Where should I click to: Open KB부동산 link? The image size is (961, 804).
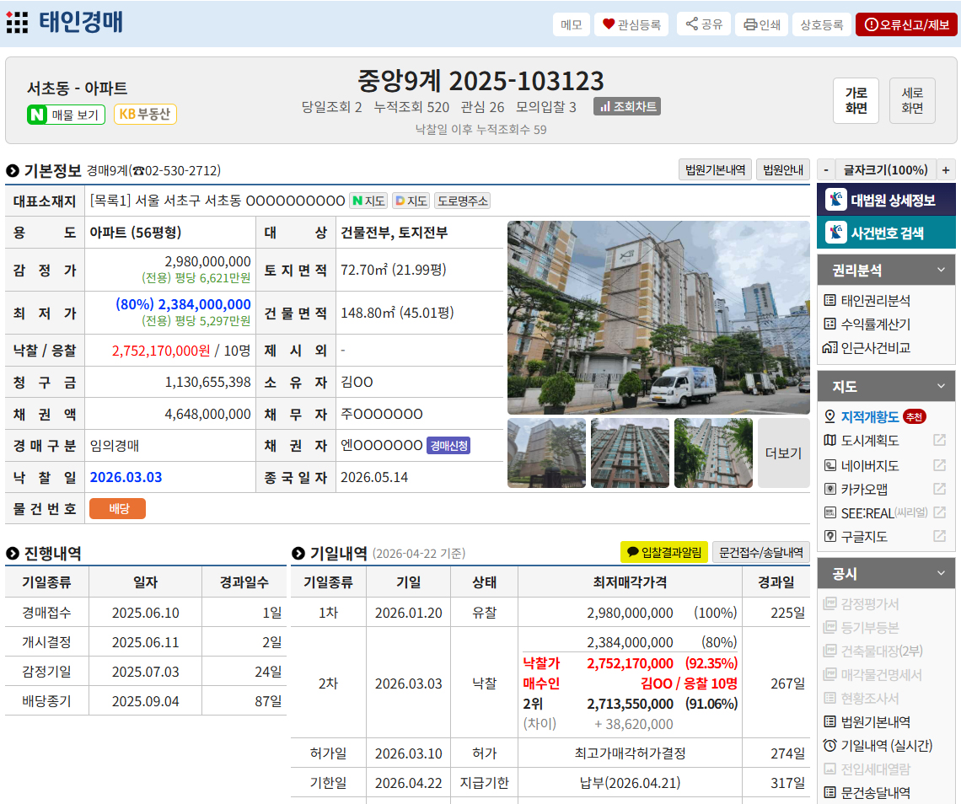click(x=145, y=114)
